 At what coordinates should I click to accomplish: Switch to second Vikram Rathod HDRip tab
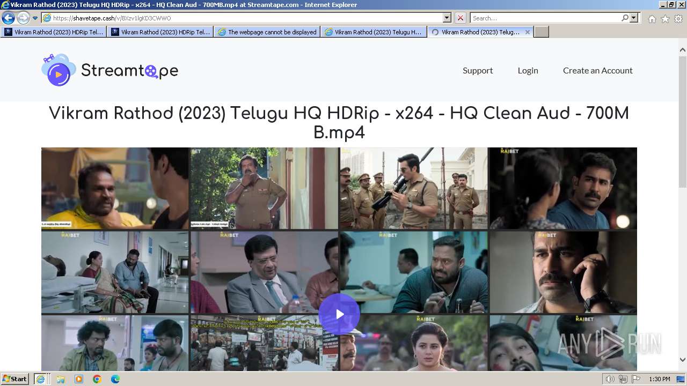(160, 32)
